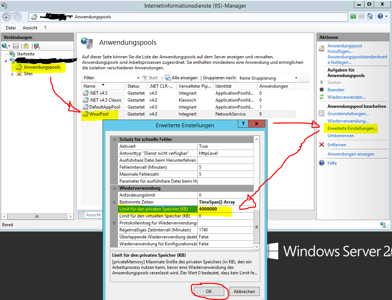Screen dimensions: 392x300
Task: Click the Anwendungspoolstandardwerte festlegen link
Action: click(x=357, y=59)
